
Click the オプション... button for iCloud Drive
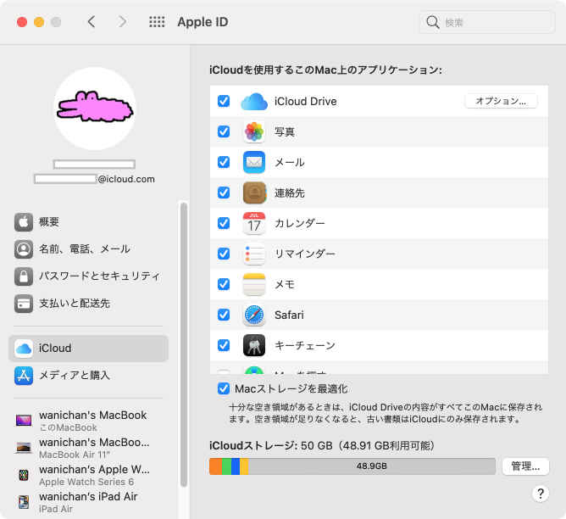(501, 101)
